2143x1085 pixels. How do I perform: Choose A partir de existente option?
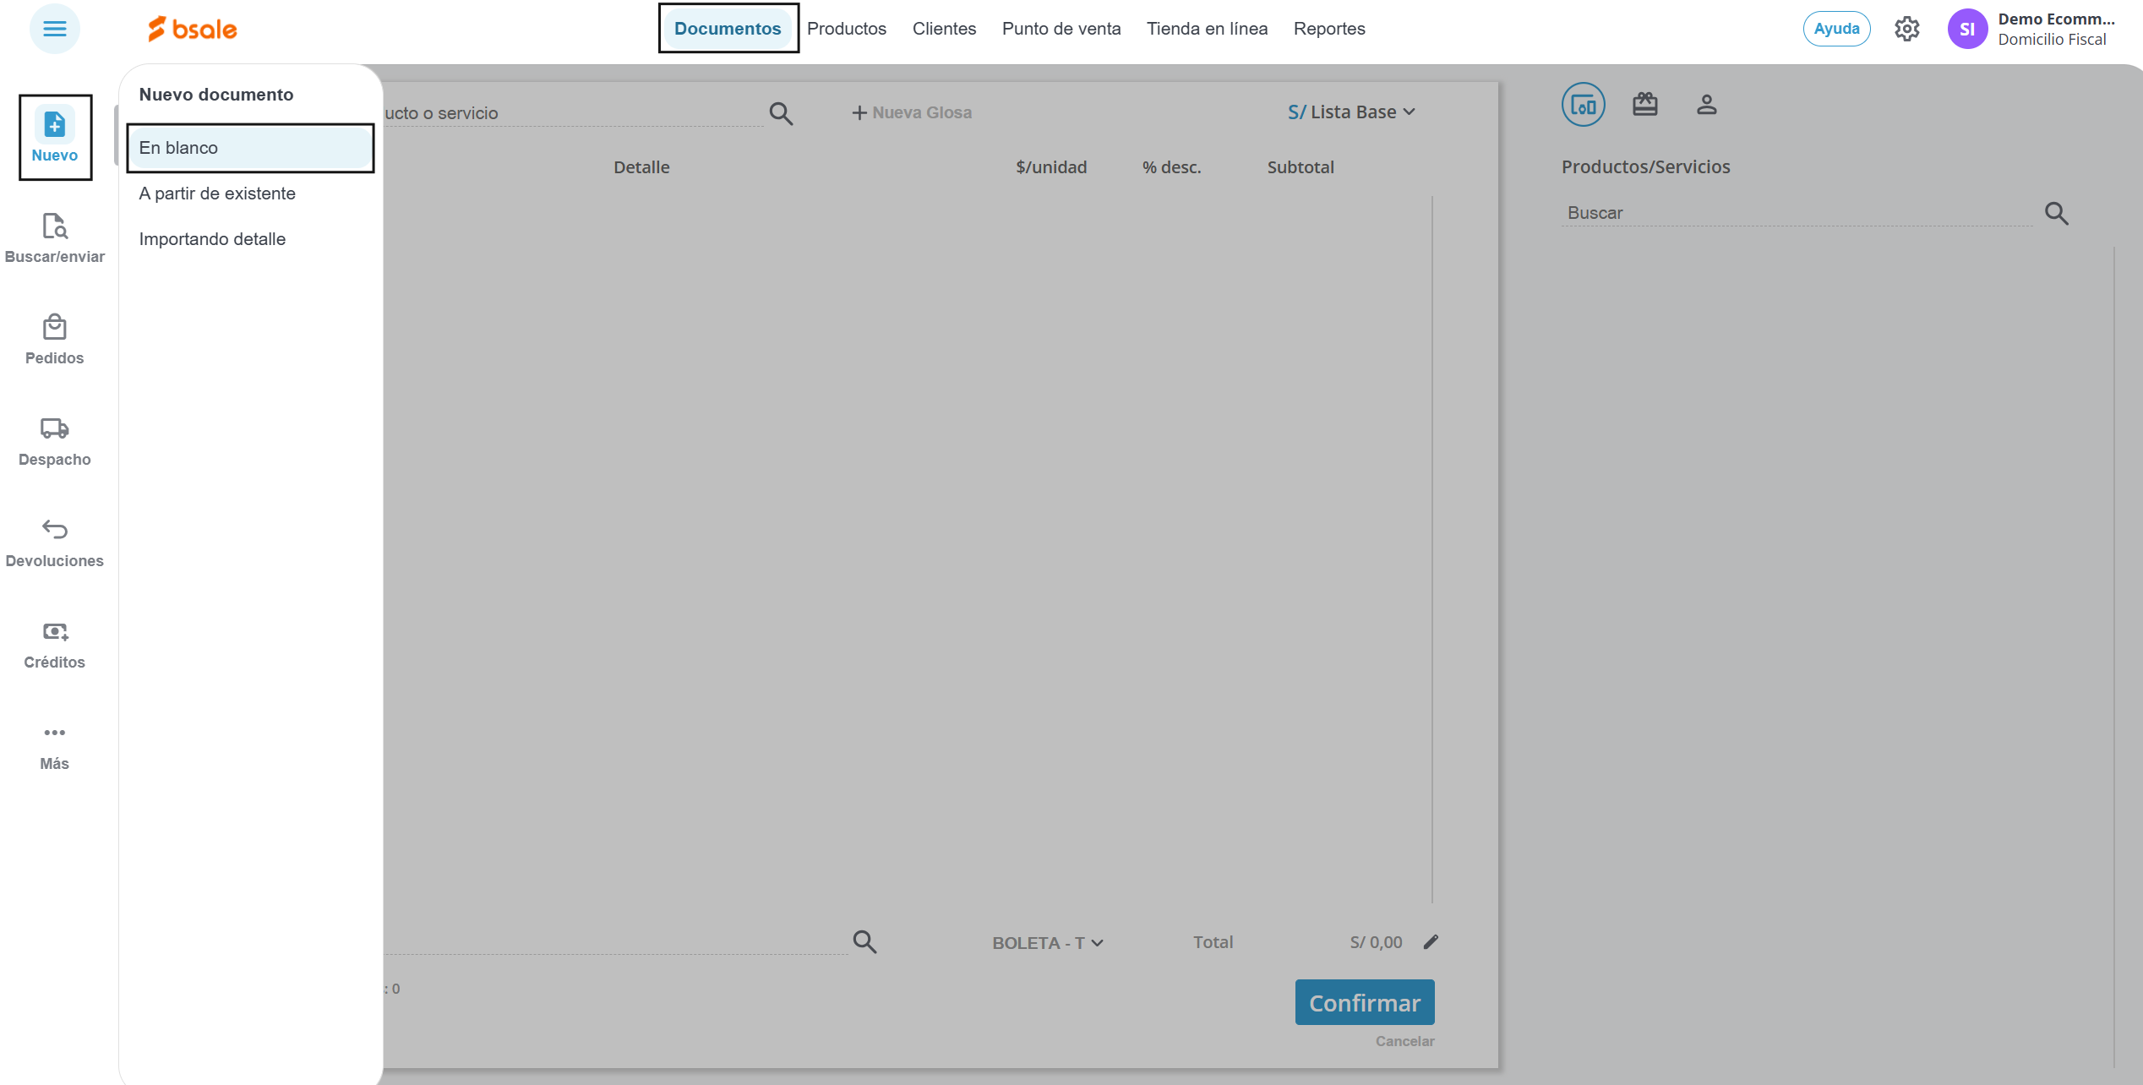pos(217,194)
